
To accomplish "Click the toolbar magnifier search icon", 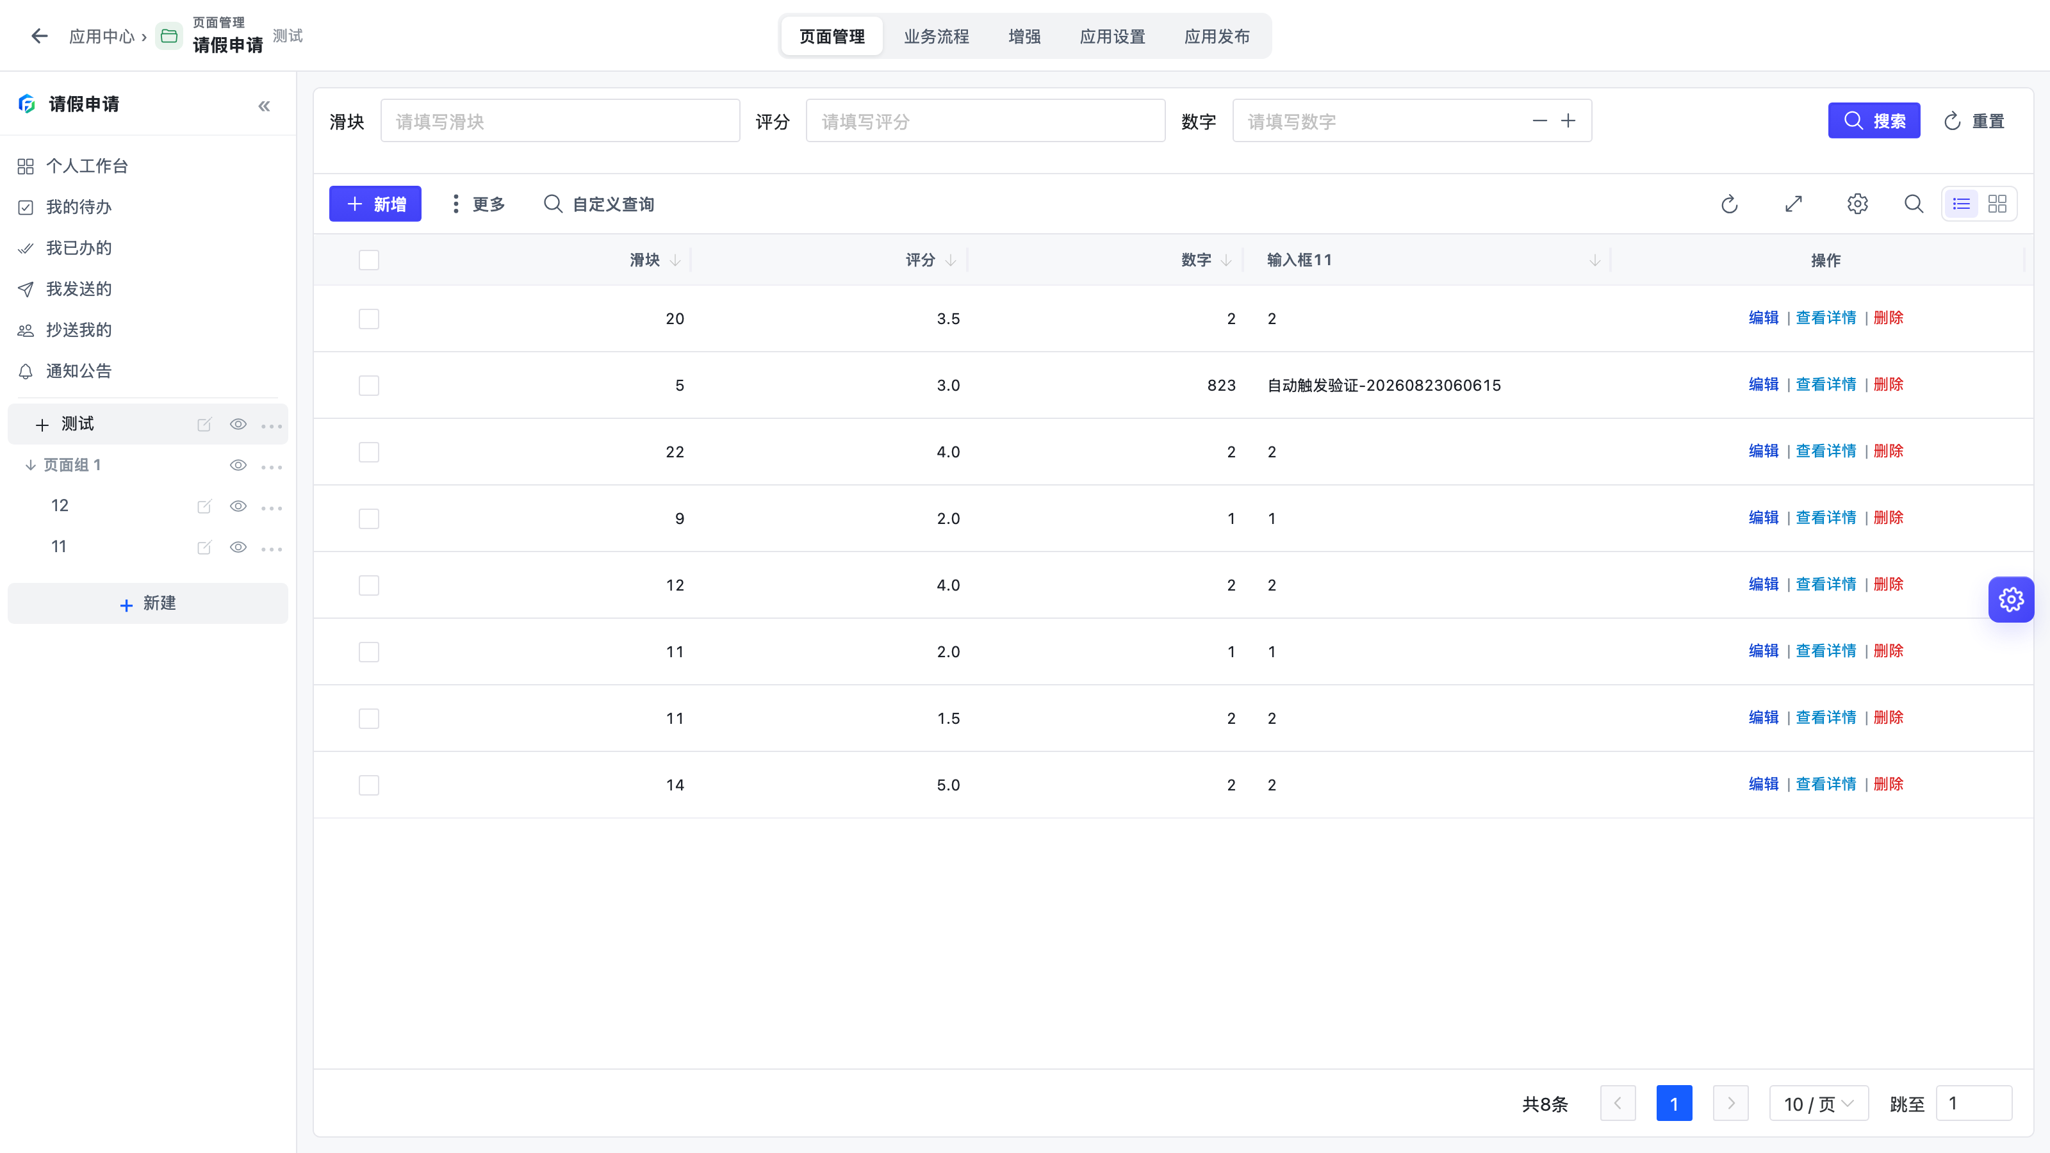I will coord(1913,204).
